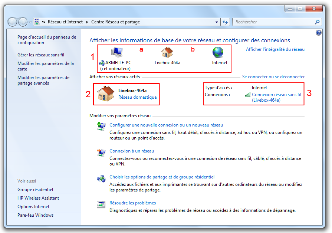Go forward with the forward arrow button
Viewport: 332px width, 233px height.
23,22
